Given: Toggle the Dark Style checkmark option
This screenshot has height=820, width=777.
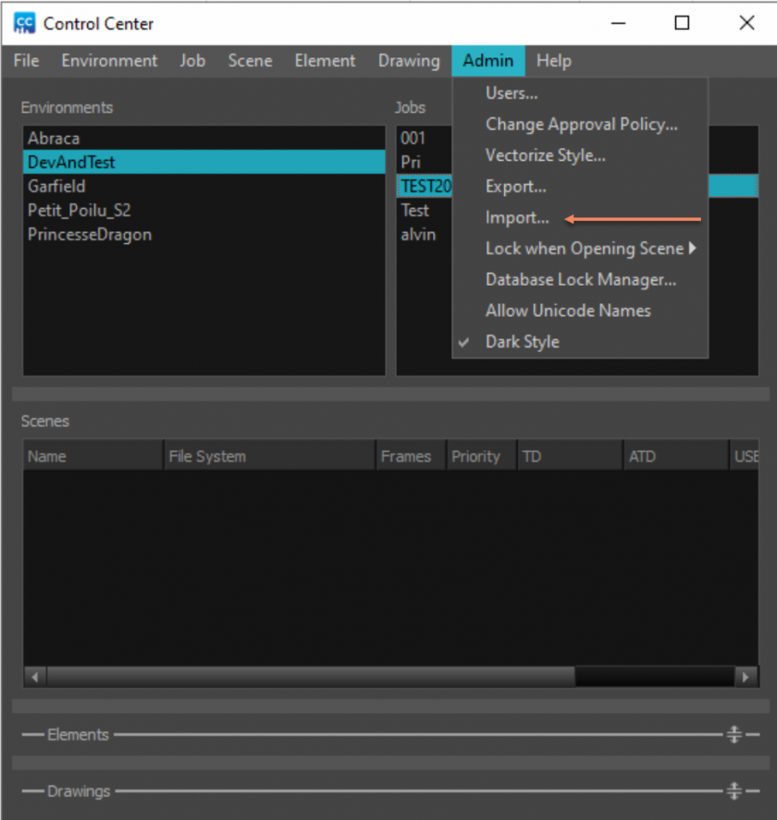Looking at the screenshot, I should point(580,342).
